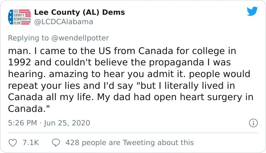Like the tweet with the heart icon
The image size is (266, 153).
pos(13,143)
